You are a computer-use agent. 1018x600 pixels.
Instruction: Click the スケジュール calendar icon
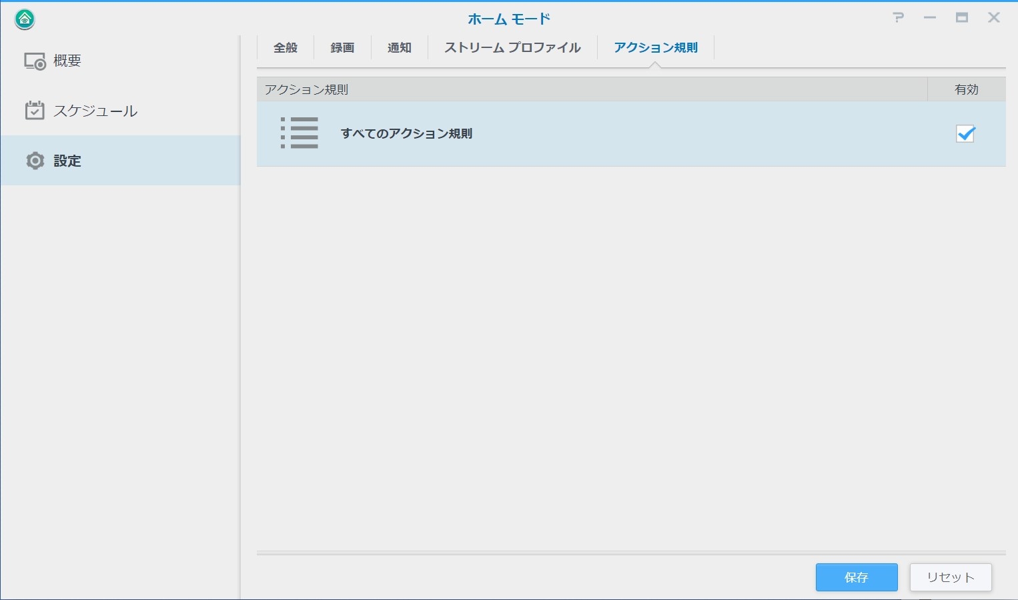point(35,111)
